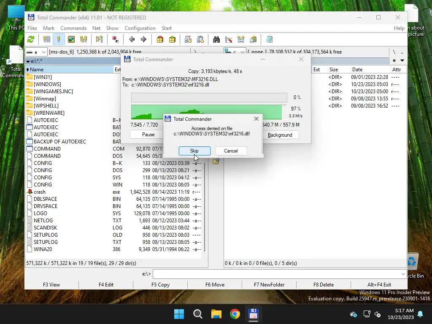Open the Commands menu
The image size is (432, 324).
click(x=73, y=28)
